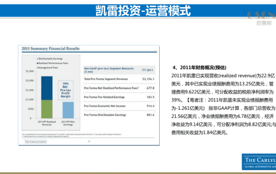Click the Pro Forma Distributable Earnings row
This screenshot has height=174, width=276.
[119, 115]
